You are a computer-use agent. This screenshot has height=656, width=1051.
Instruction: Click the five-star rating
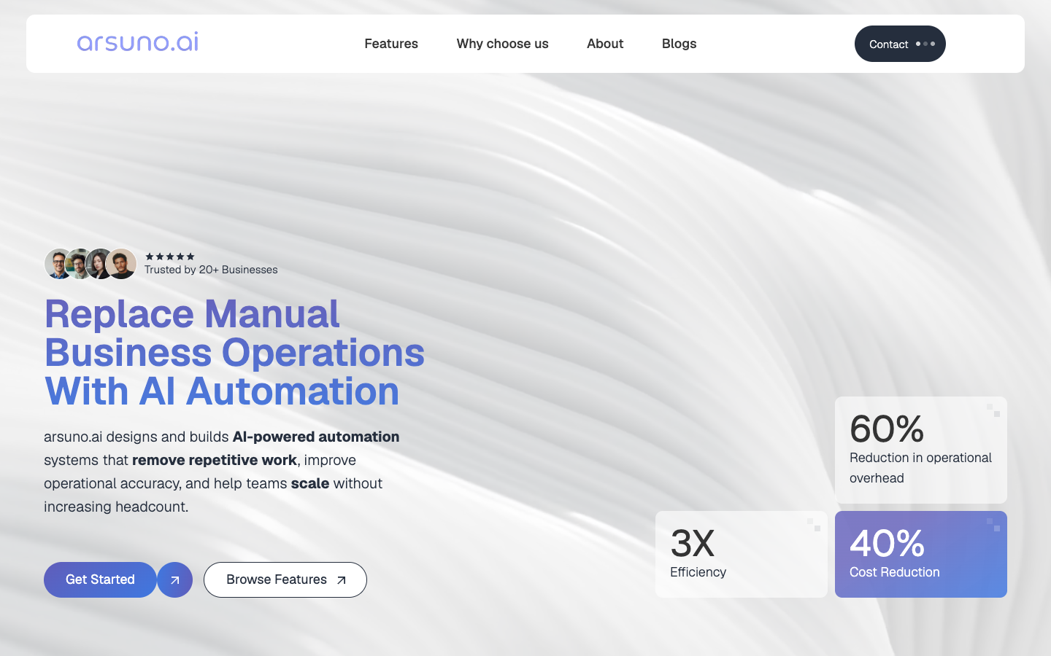tap(170, 257)
